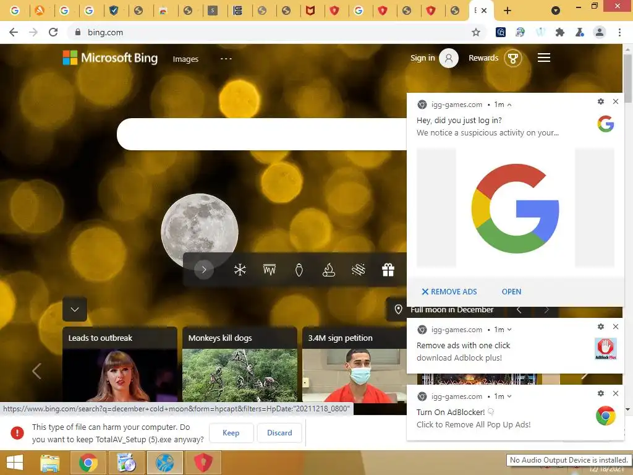The height and width of the screenshot is (475, 633).
Task: Select the snowflake icon in holiday bar
Action: [x=240, y=270]
